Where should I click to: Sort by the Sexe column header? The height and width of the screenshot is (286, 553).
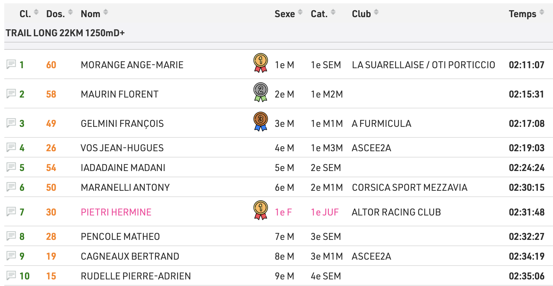285,14
